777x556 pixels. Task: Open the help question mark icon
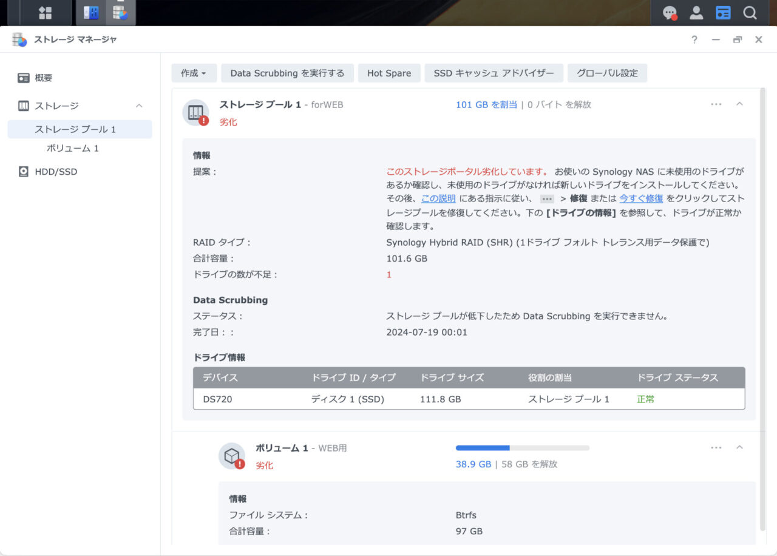pos(694,39)
